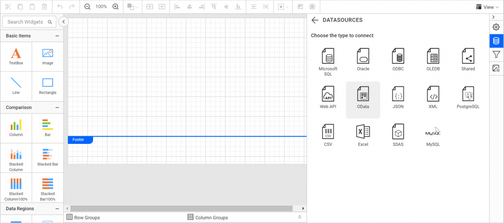This screenshot has height=223, width=504.
Task: Click the Redo arrow
Action: (72, 7)
